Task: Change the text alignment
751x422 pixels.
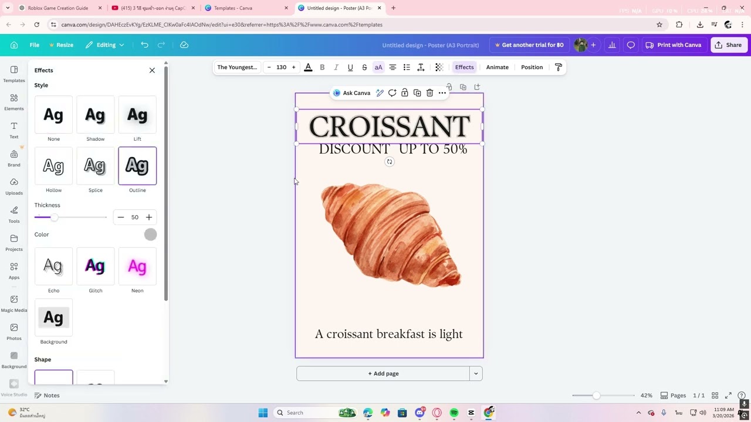Action: point(393,67)
